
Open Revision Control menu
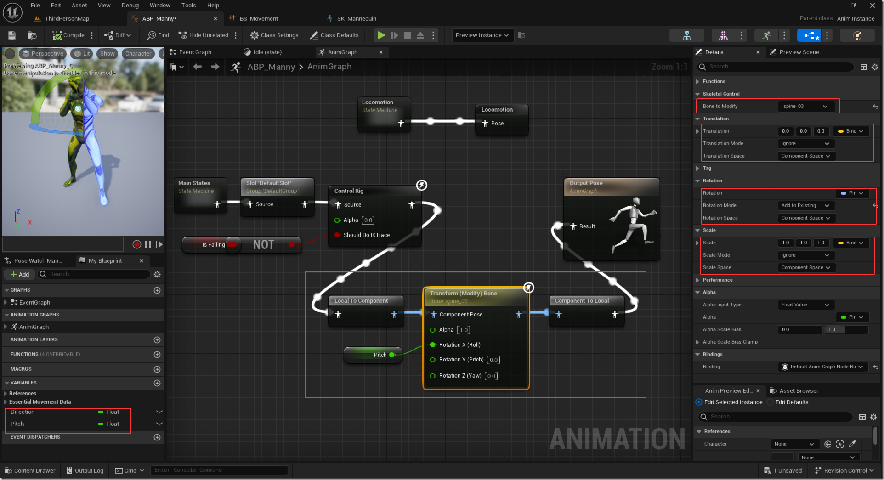(844, 471)
